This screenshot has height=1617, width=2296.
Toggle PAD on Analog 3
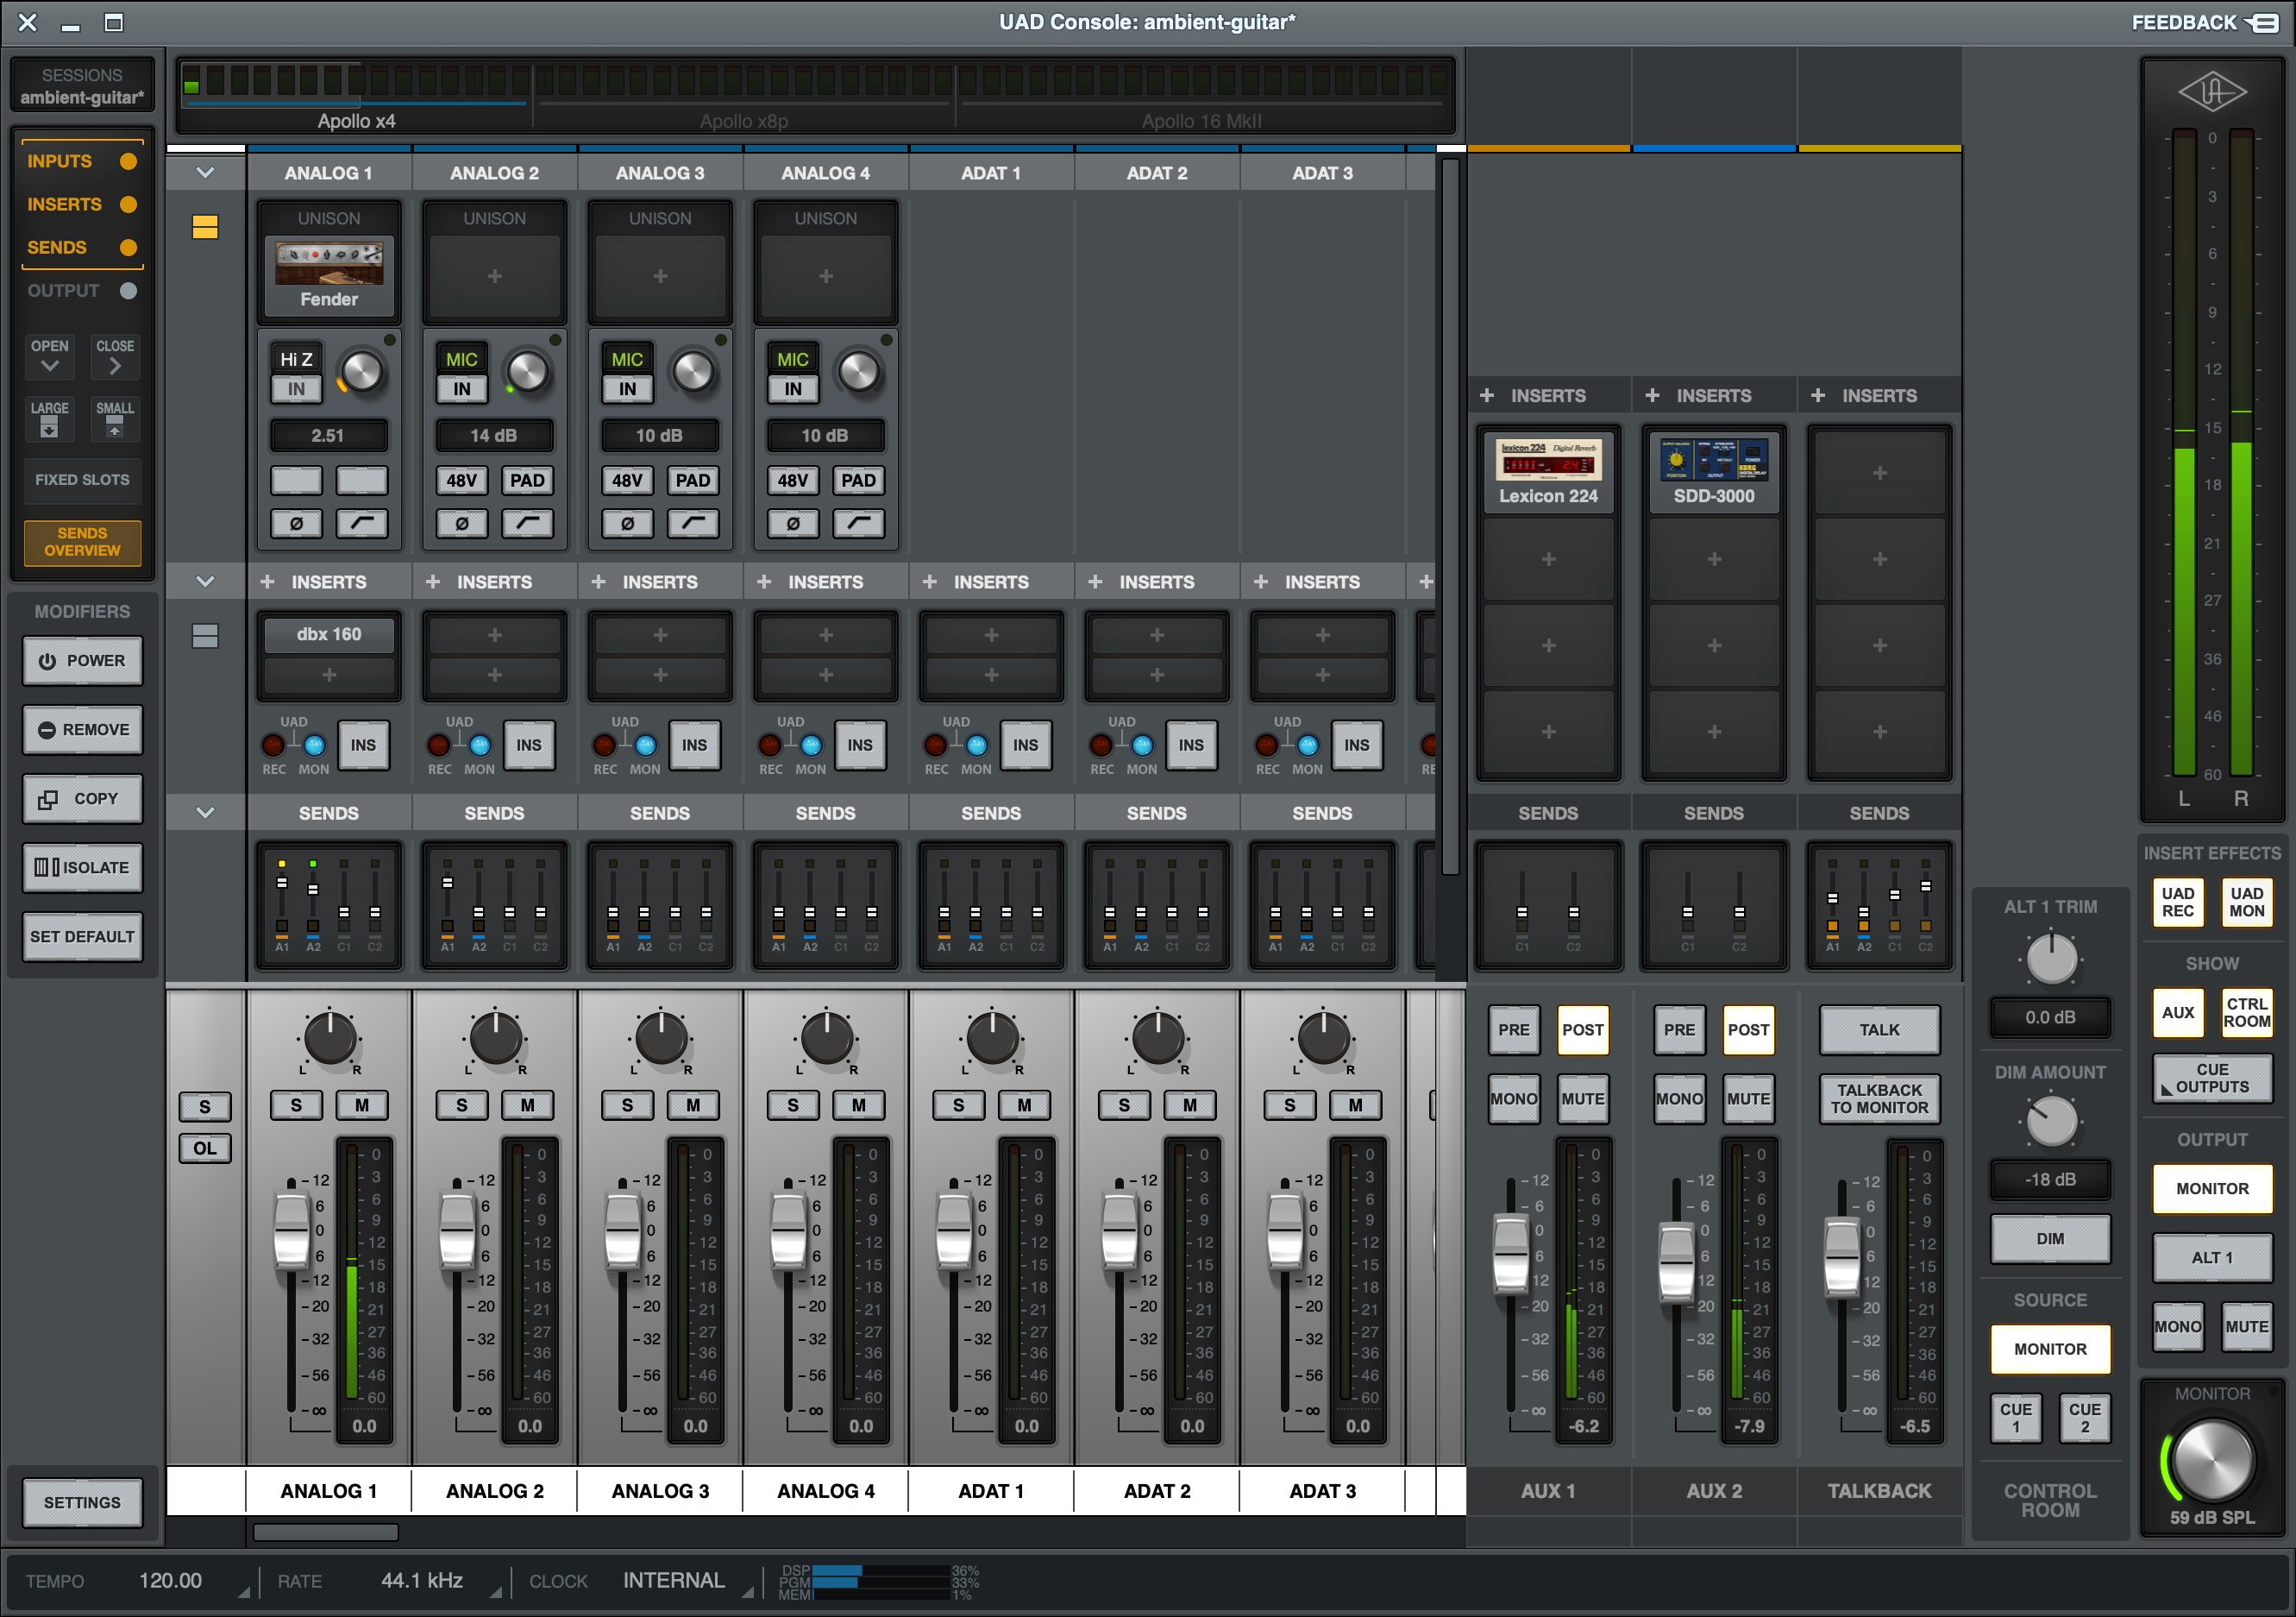pos(693,481)
